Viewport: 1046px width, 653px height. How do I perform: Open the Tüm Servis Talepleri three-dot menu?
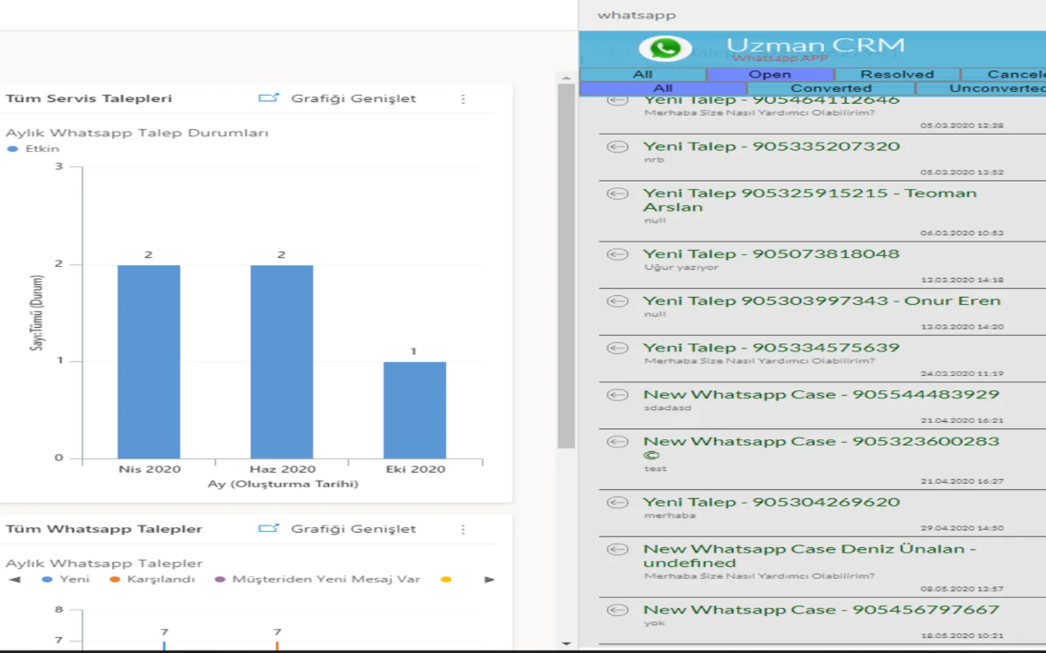[x=463, y=99]
